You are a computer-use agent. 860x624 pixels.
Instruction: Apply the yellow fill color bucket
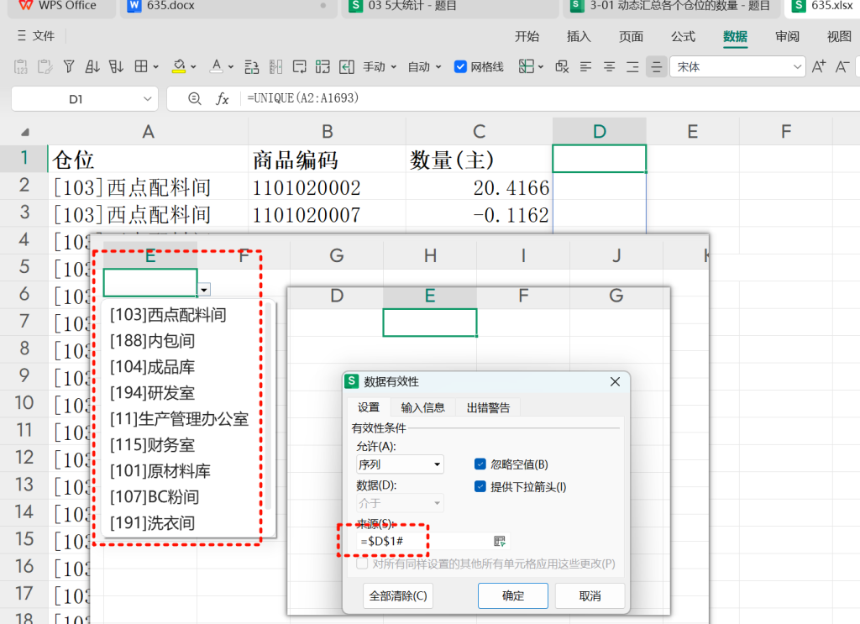pyautogui.click(x=179, y=67)
